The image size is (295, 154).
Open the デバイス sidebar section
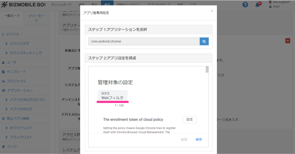click(12, 34)
